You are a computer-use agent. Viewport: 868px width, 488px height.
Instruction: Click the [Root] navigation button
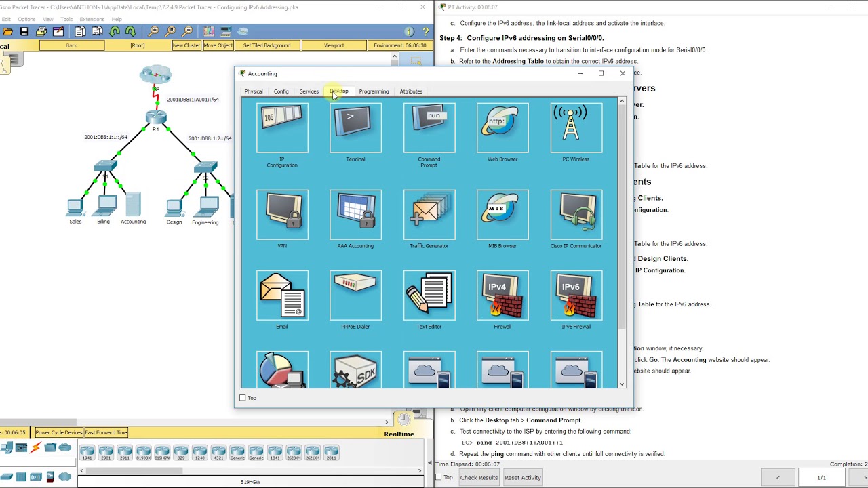138,45
